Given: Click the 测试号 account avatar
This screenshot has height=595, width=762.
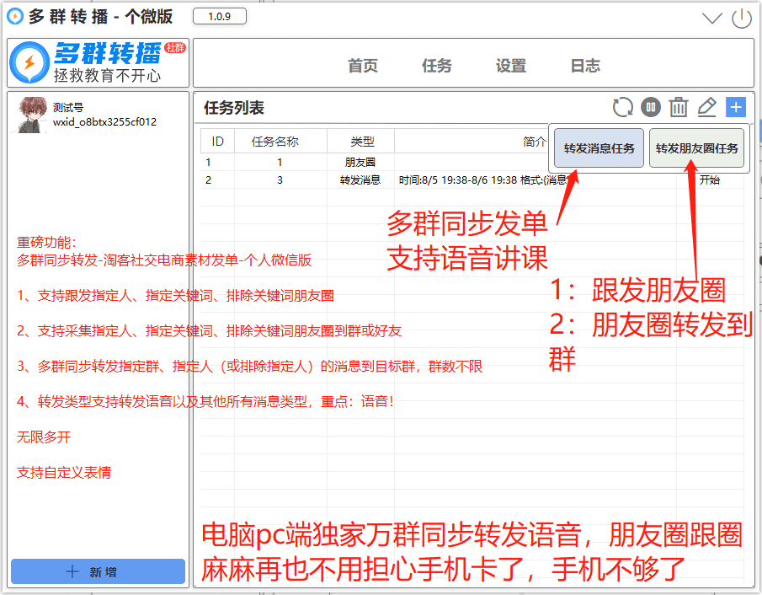Looking at the screenshot, I should point(33,115).
